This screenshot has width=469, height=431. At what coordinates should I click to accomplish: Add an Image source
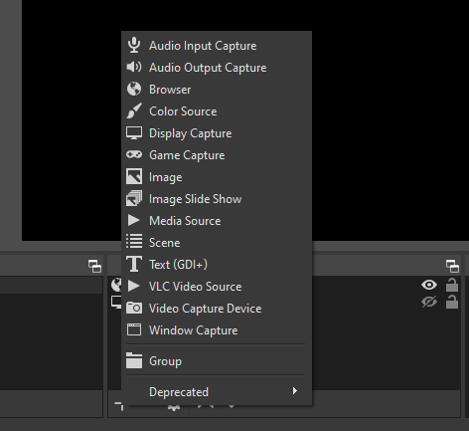pyautogui.click(x=217, y=177)
